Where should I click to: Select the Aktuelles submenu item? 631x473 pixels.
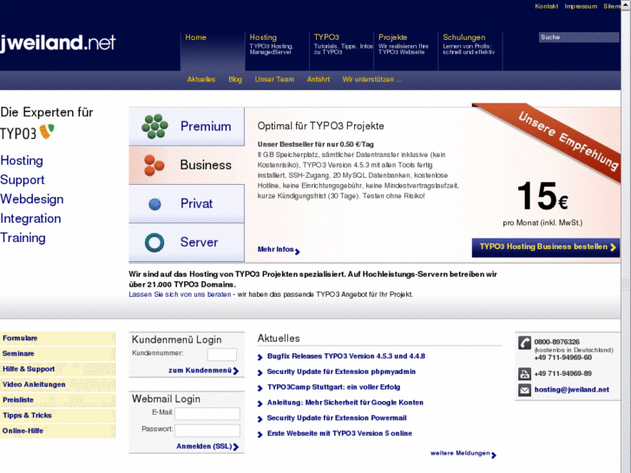(201, 79)
